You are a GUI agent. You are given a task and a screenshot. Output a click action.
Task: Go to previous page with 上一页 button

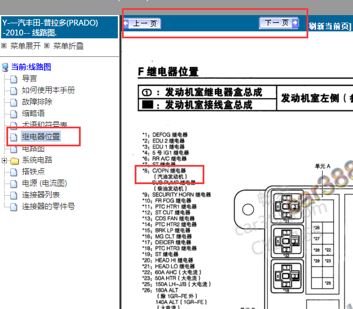pyautogui.click(x=142, y=23)
